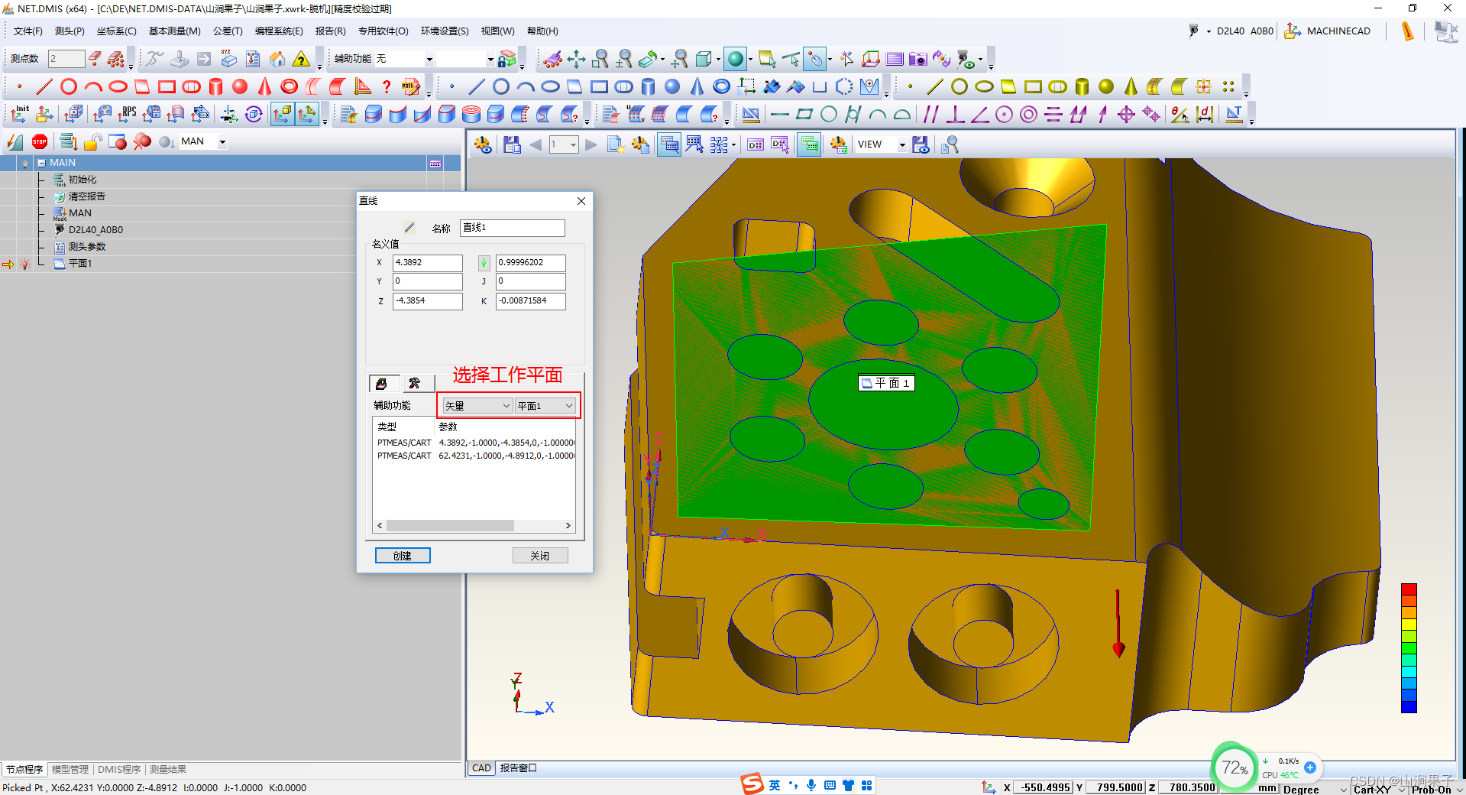
Task: Select the concentricity tolerance icon
Action: click(x=1028, y=114)
